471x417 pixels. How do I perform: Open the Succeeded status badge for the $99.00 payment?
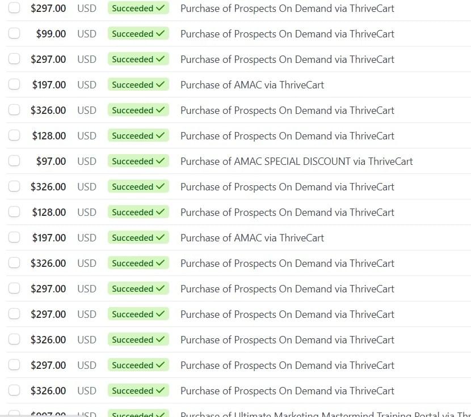tap(138, 33)
